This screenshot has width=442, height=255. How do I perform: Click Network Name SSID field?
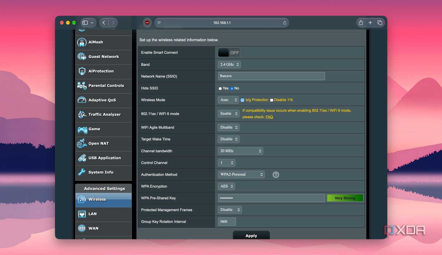point(271,76)
